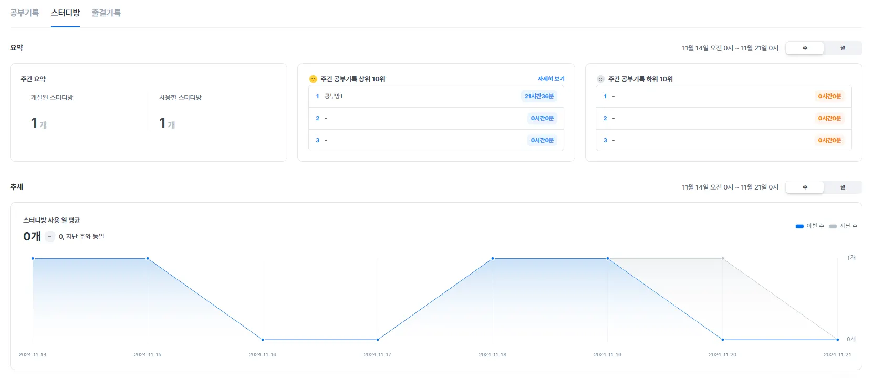This screenshot has height=378, width=873.
Task: Open the 공부기록 tab
Action: [24, 13]
